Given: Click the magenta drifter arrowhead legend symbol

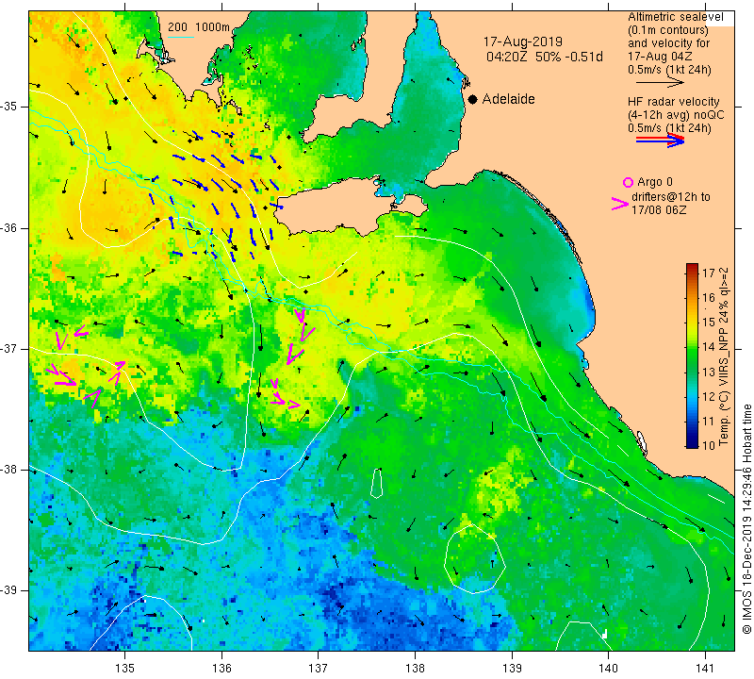Looking at the screenshot, I should tap(620, 204).
